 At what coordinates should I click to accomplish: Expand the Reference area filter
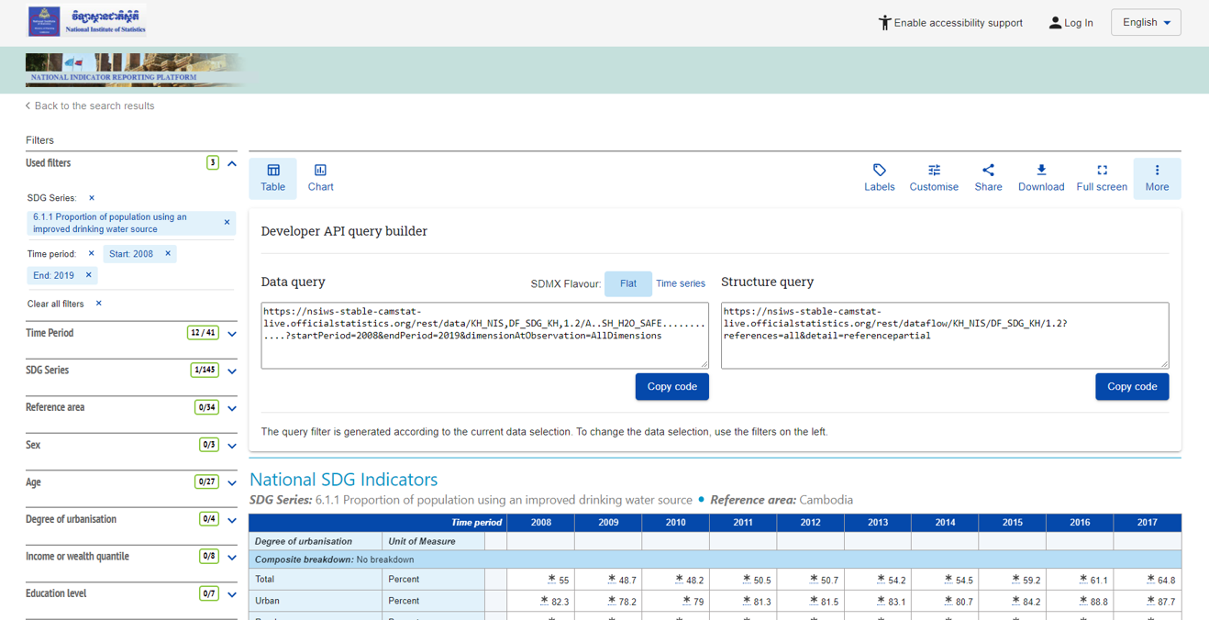pyautogui.click(x=232, y=408)
